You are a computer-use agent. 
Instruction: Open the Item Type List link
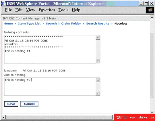point(29,24)
